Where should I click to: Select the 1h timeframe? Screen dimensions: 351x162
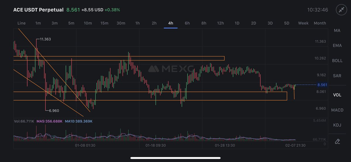coord(137,23)
